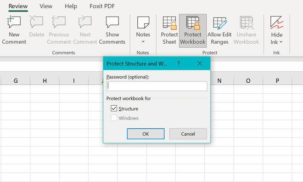Add a New Comment from the ribbon
303x182 pixels.
14,30
